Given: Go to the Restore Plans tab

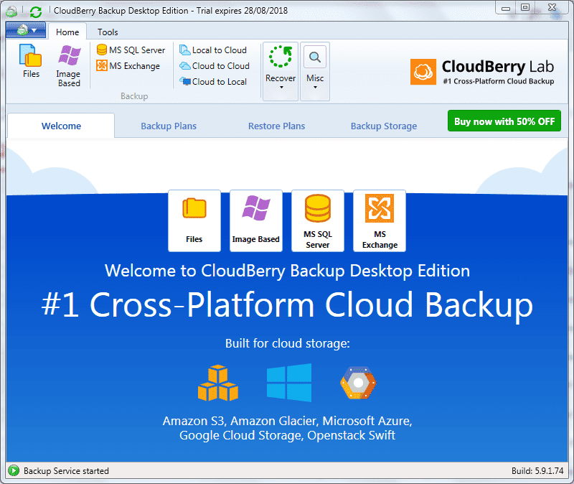Looking at the screenshot, I should (x=276, y=126).
